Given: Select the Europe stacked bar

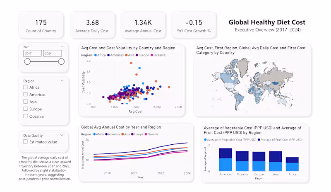Looking at the screenshot, I should (x=259, y=161).
